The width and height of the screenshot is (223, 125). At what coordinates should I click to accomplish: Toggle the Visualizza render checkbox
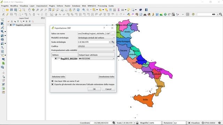click(189, 123)
